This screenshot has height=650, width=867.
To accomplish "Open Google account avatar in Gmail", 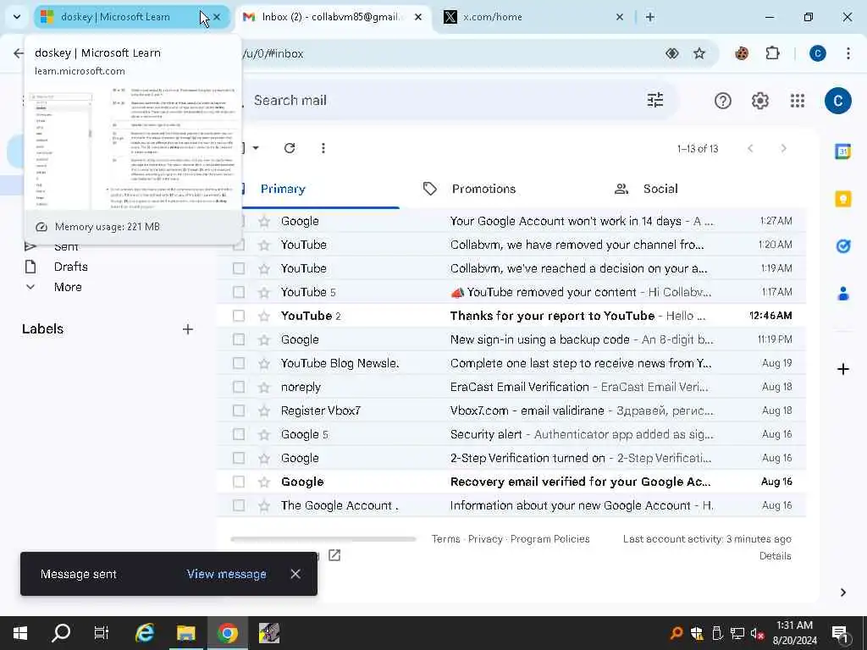I will pyautogui.click(x=837, y=101).
